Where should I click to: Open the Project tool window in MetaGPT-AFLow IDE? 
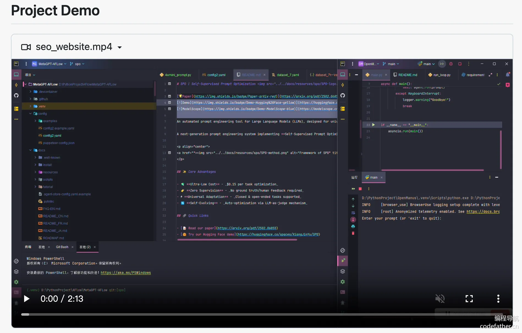click(x=16, y=74)
